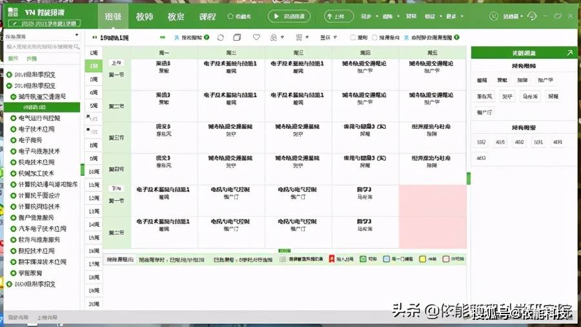Switch to the 教室 tab in header
581x327 pixels.
[x=176, y=16]
